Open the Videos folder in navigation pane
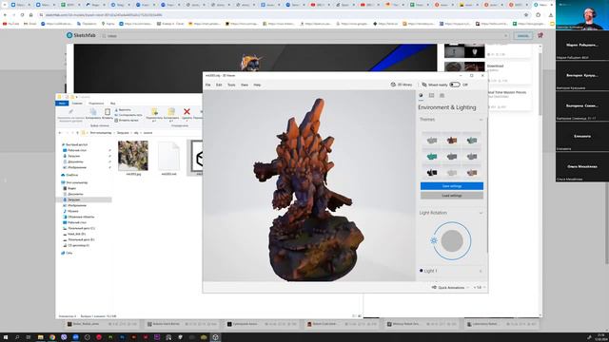The width and height of the screenshot is (609, 342). pos(71,188)
